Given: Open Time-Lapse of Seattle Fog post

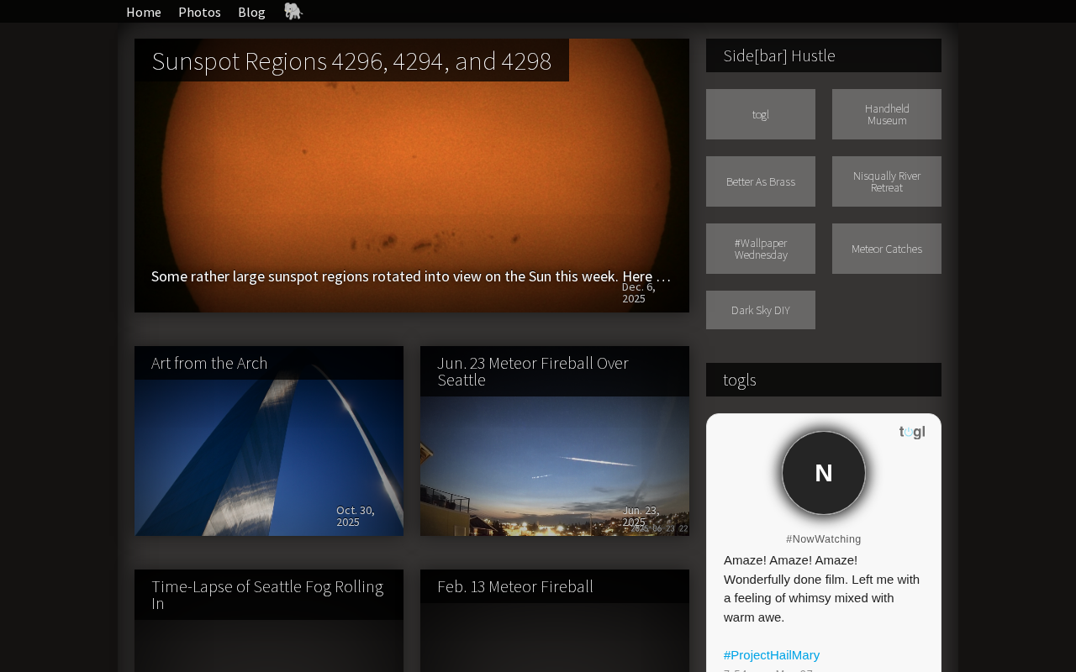Looking at the screenshot, I should 269,595.
